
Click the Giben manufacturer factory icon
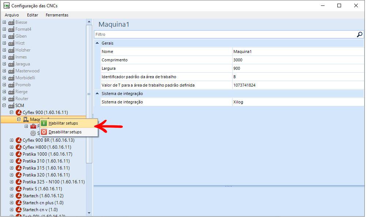tap(11, 37)
